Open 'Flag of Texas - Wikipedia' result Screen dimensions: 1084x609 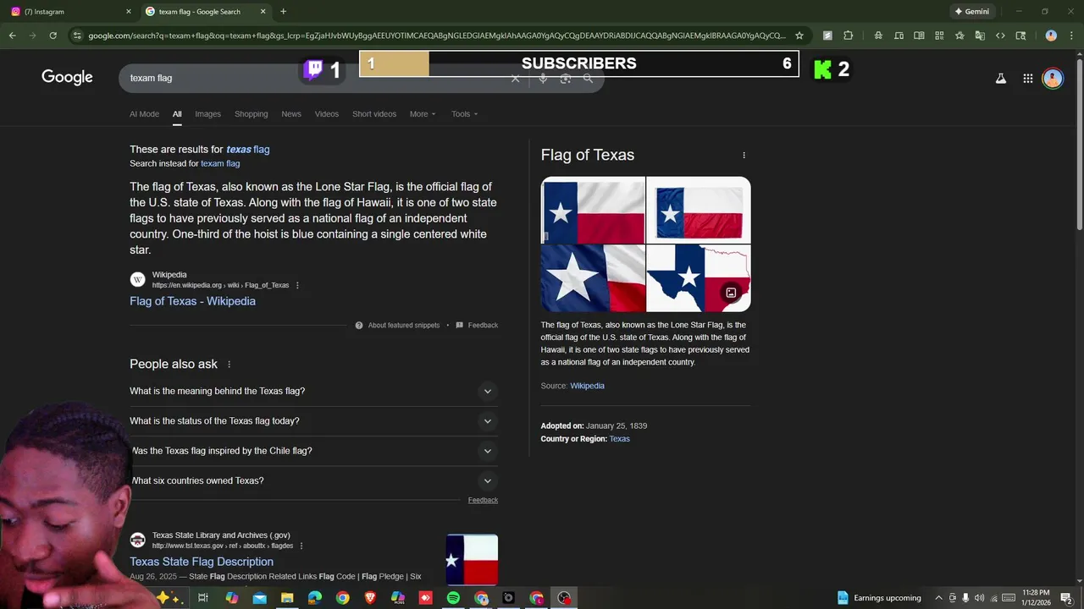point(192,301)
